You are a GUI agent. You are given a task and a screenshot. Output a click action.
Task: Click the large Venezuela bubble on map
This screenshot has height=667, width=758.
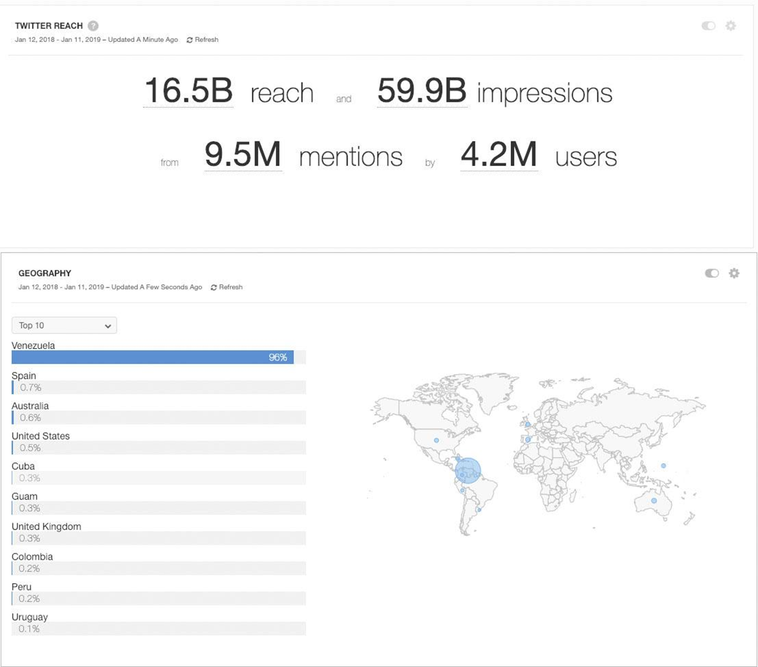[468, 471]
